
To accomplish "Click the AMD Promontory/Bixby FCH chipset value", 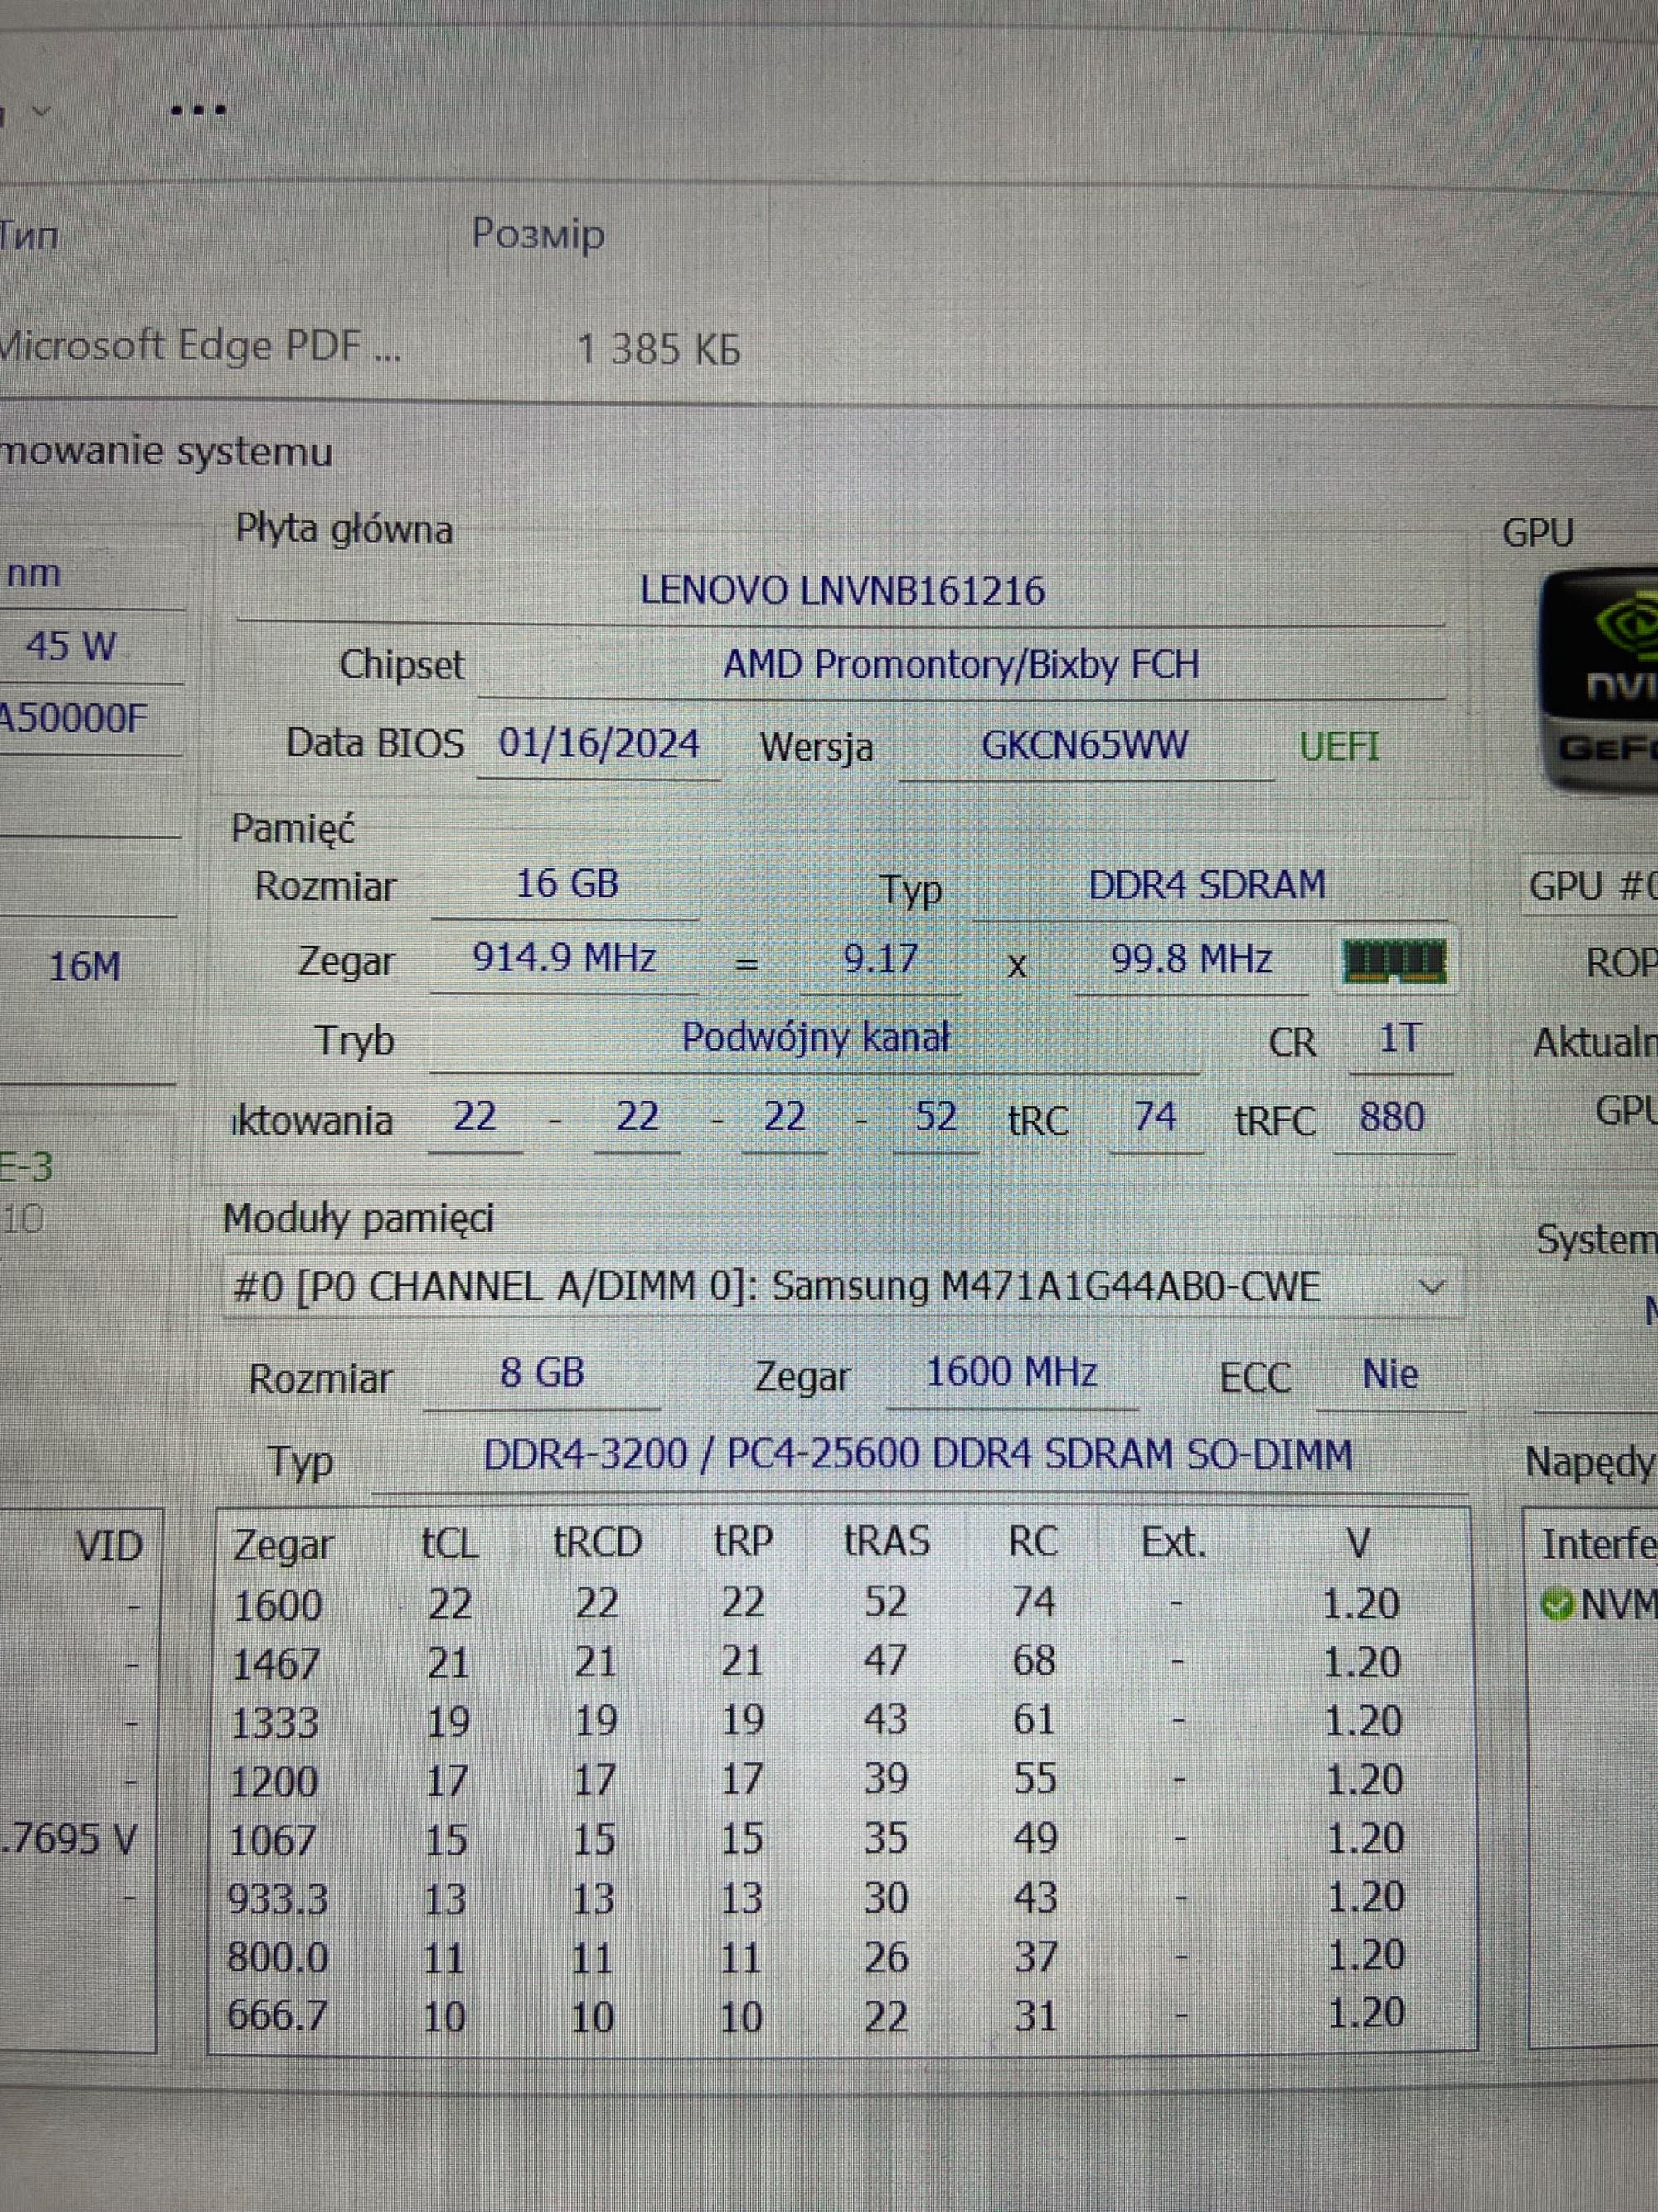I will click(961, 665).
